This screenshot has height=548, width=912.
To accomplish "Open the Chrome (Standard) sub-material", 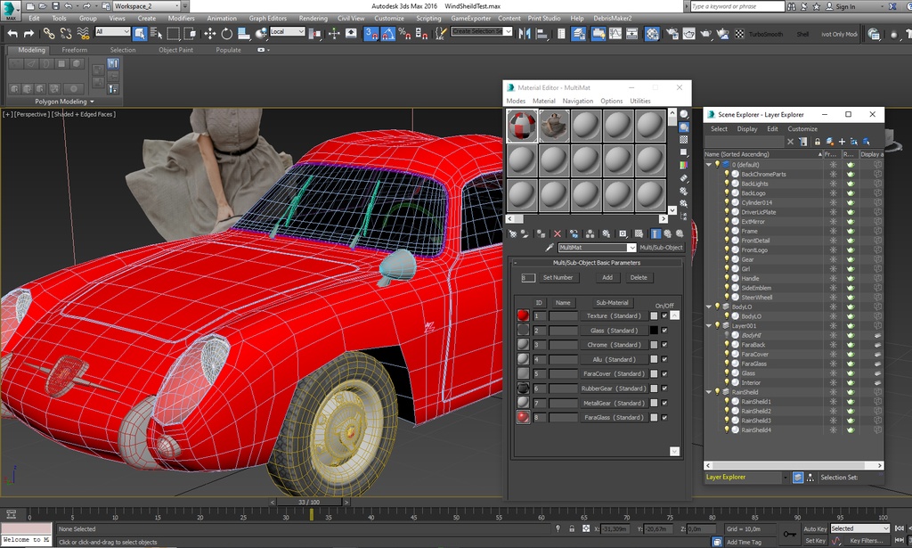I will tap(613, 345).
